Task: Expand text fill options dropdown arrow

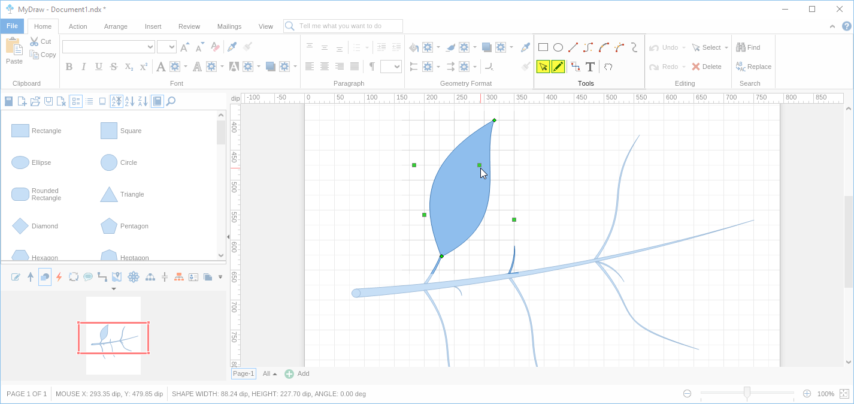Action: click(x=186, y=67)
